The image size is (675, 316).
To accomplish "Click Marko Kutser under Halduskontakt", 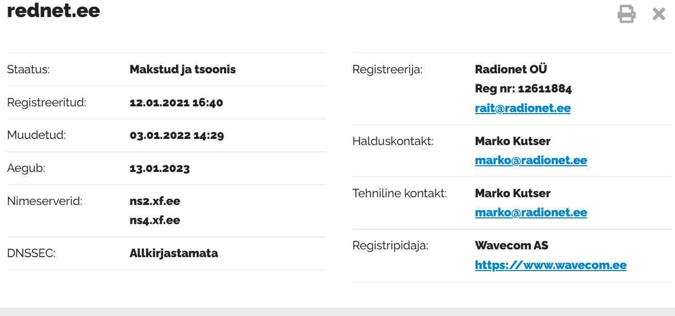I will pos(513,141).
